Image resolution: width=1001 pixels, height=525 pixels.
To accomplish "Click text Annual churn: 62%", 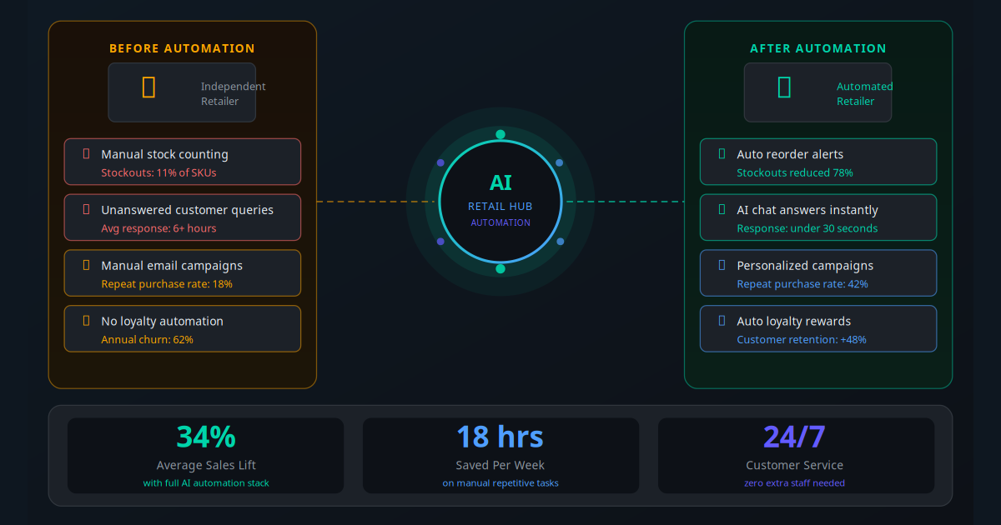I will click(147, 340).
